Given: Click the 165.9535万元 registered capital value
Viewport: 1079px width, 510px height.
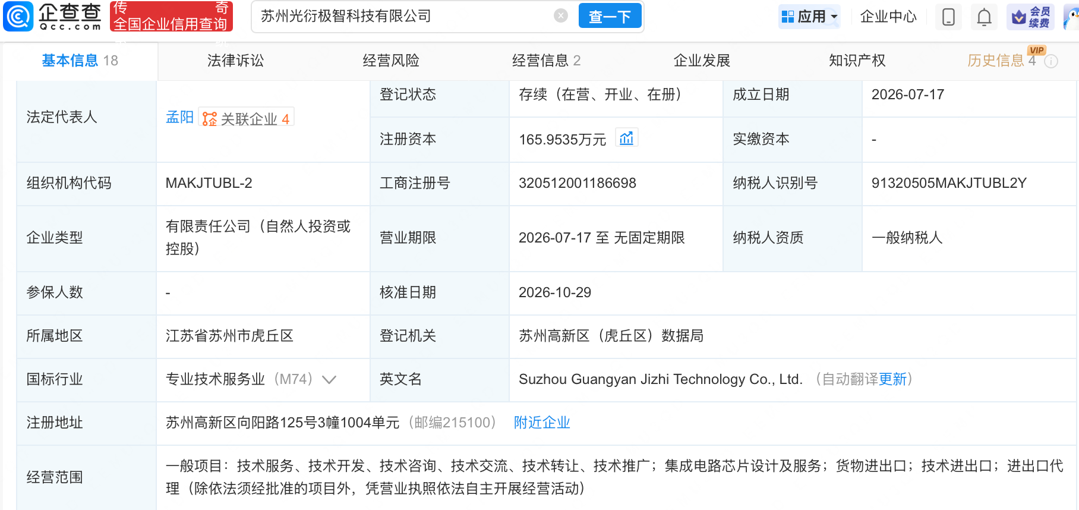Looking at the screenshot, I should coord(562,140).
